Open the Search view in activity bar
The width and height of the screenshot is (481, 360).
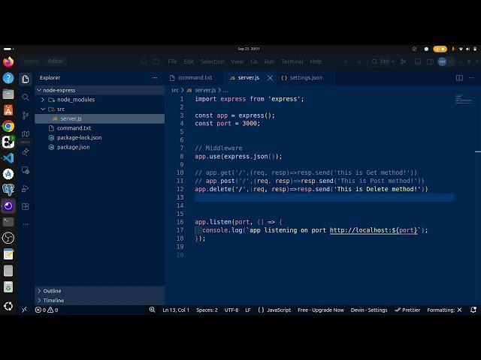tap(26, 97)
